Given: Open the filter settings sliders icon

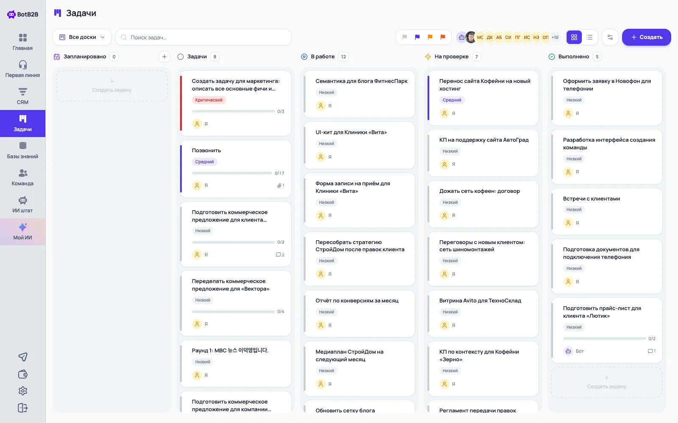Looking at the screenshot, I should coord(610,37).
